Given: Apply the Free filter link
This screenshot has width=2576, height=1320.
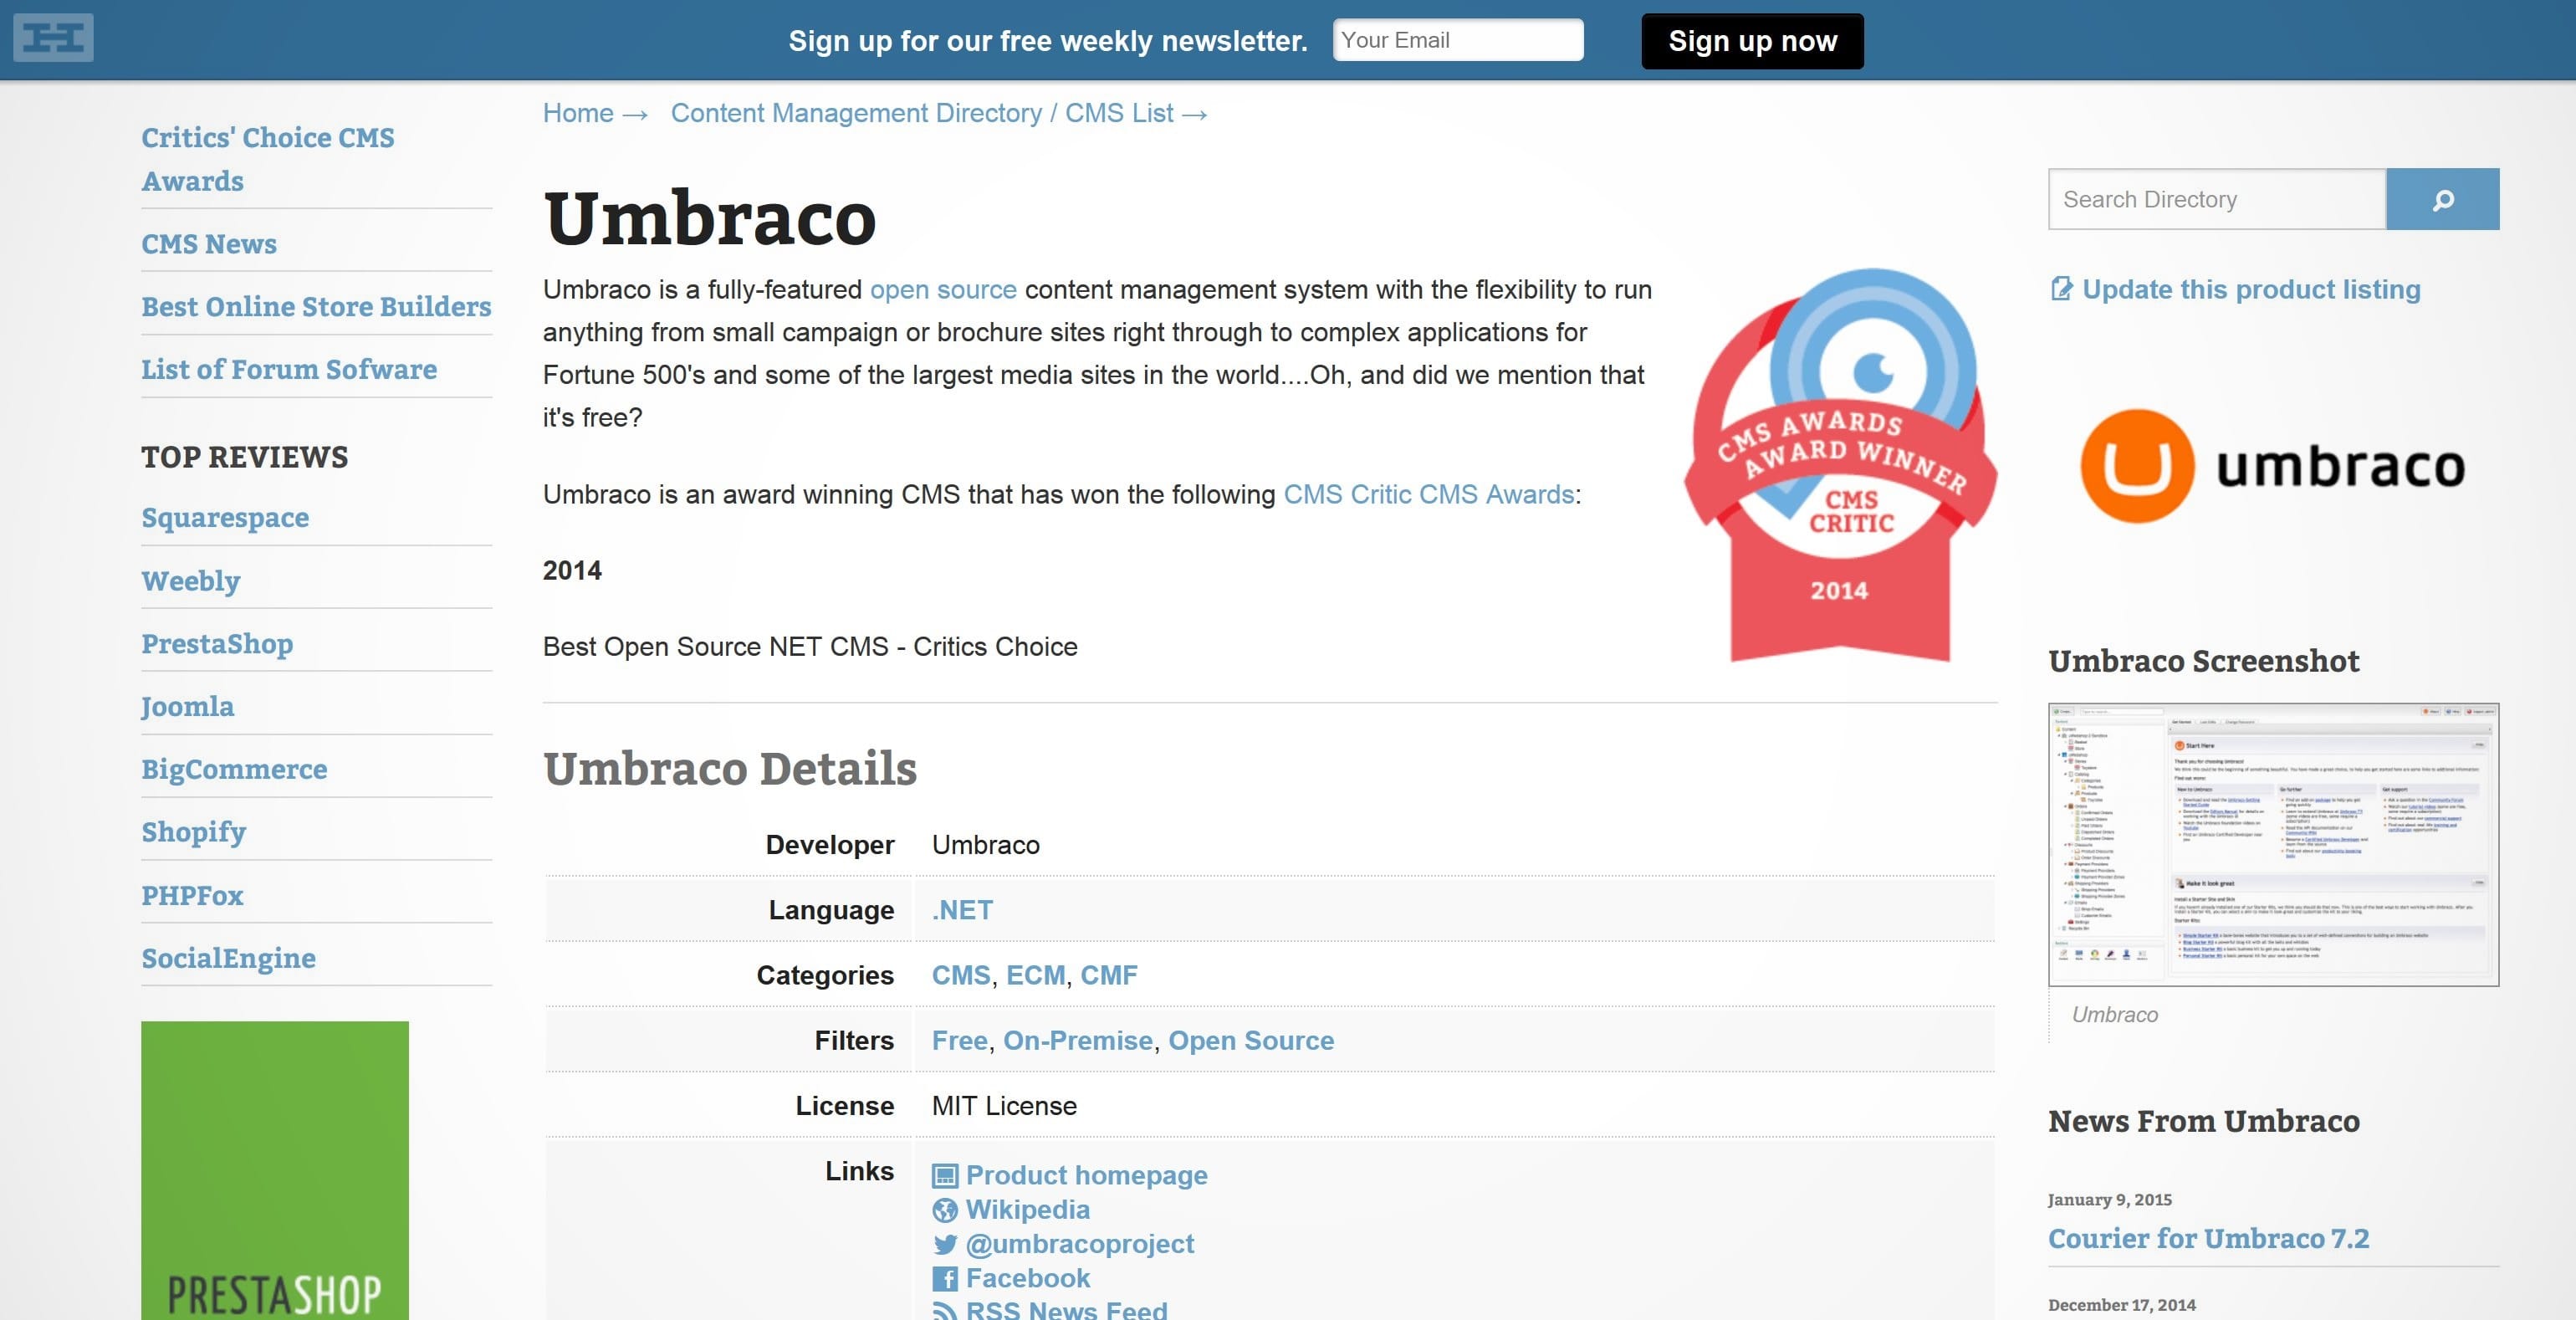Looking at the screenshot, I should 960,1040.
